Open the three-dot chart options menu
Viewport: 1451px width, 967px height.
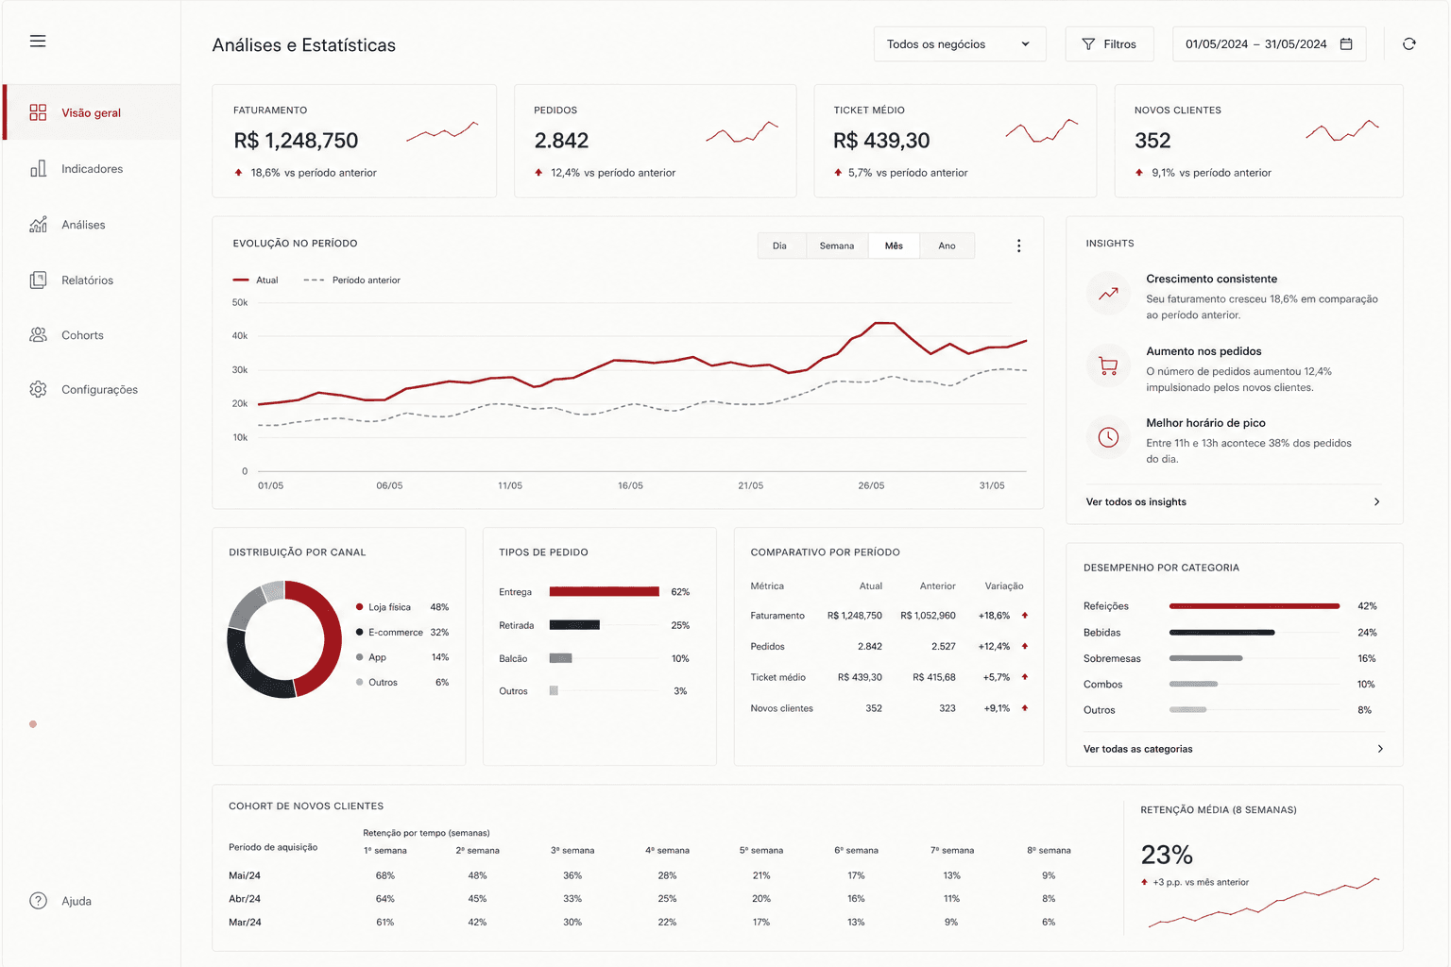pyautogui.click(x=1018, y=246)
